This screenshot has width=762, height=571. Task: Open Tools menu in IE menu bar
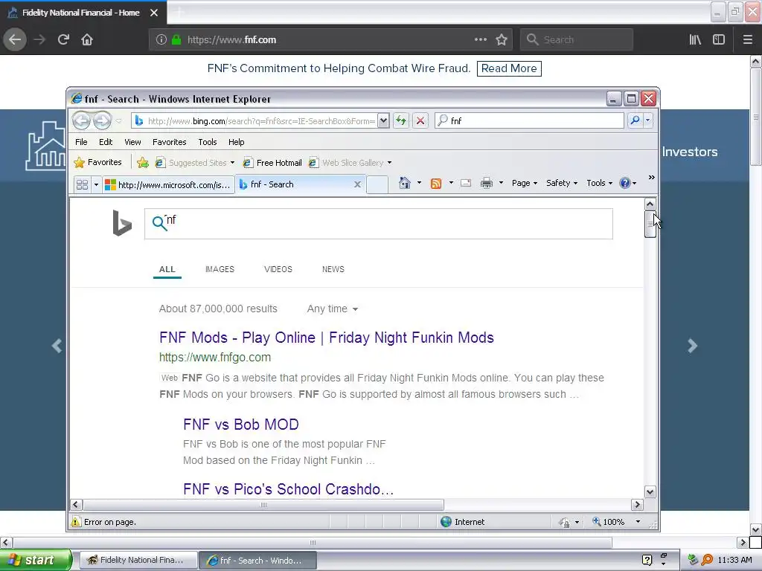tap(207, 142)
